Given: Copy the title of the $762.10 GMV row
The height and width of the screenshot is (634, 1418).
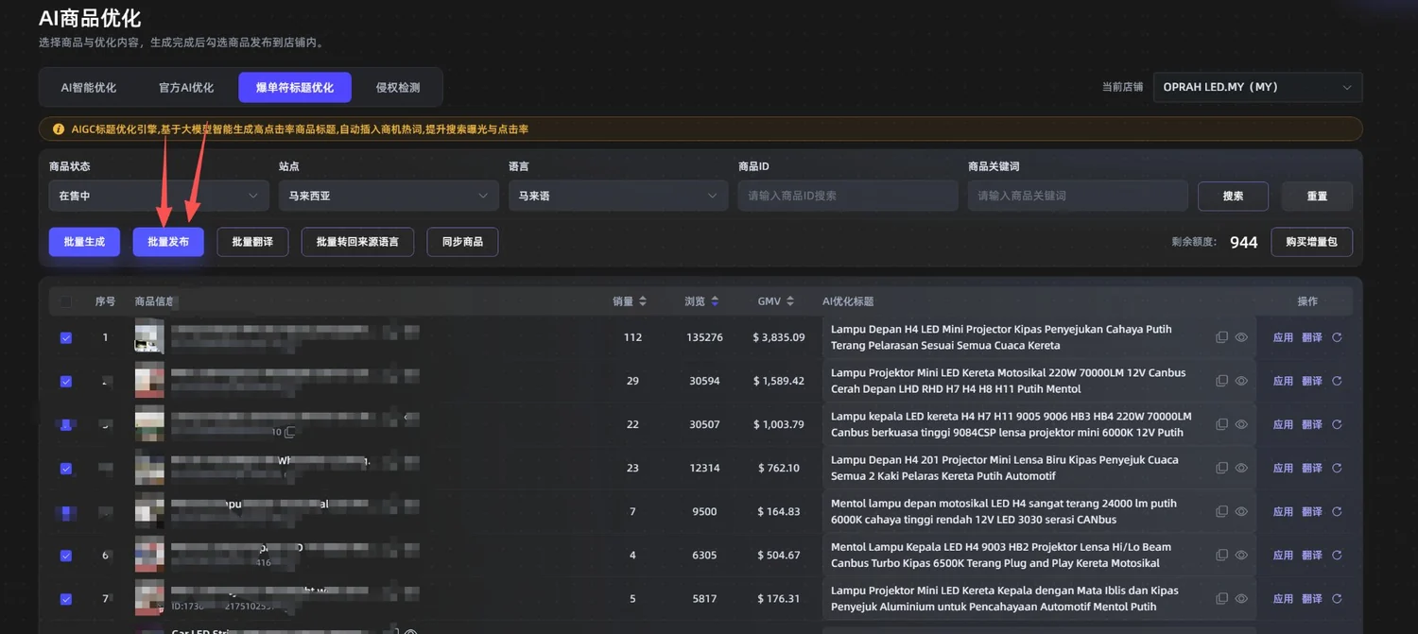Looking at the screenshot, I should [x=1221, y=468].
